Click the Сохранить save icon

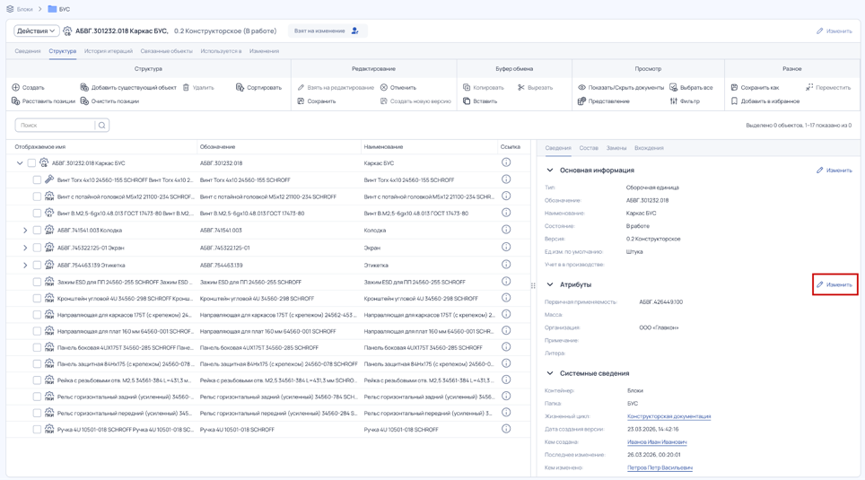301,101
